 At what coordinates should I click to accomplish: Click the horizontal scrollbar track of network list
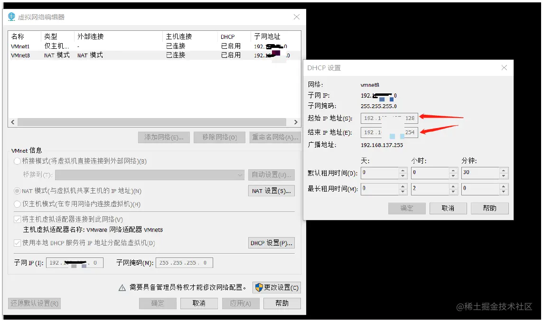pyautogui.click(x=152, y=122)
